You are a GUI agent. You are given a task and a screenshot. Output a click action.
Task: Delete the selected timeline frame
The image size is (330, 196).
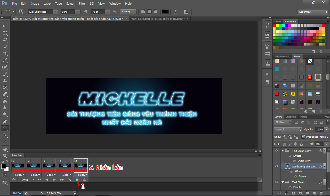84,180
